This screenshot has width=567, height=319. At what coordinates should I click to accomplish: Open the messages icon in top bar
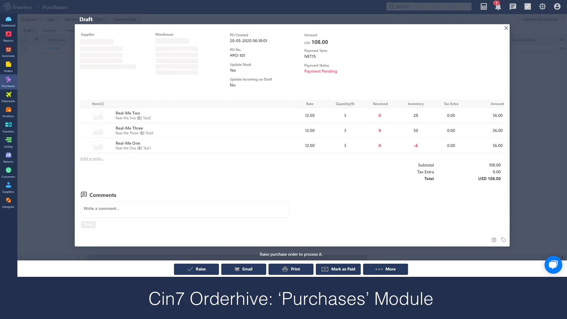(513, 6)
